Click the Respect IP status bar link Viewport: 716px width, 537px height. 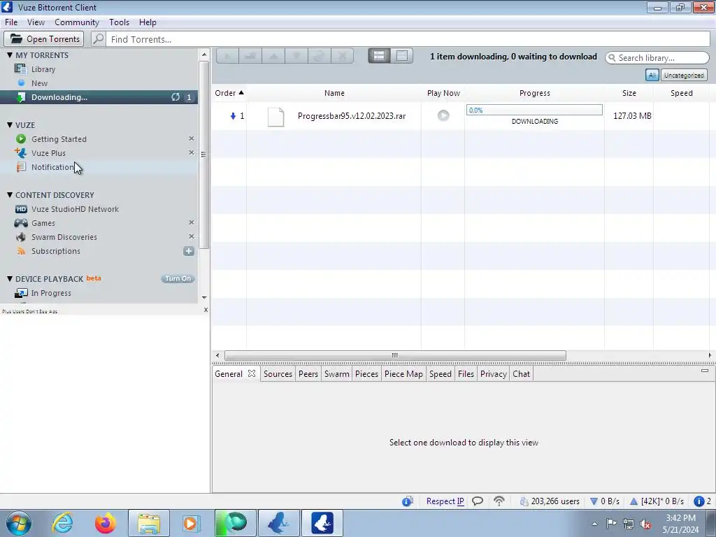[445, 501]
